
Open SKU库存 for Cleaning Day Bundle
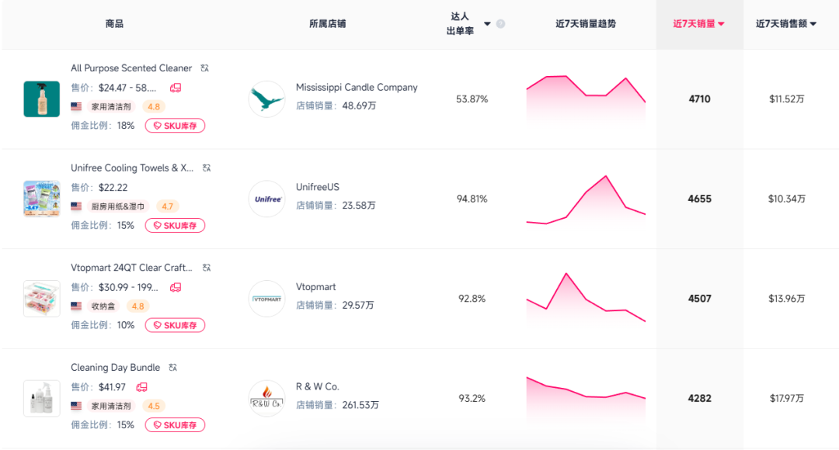coord(175,425)
